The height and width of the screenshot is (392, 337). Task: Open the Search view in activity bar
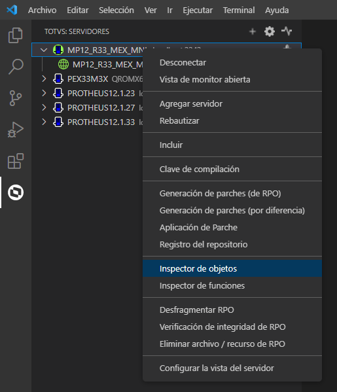pyautogui.click(x=16, y=67)
